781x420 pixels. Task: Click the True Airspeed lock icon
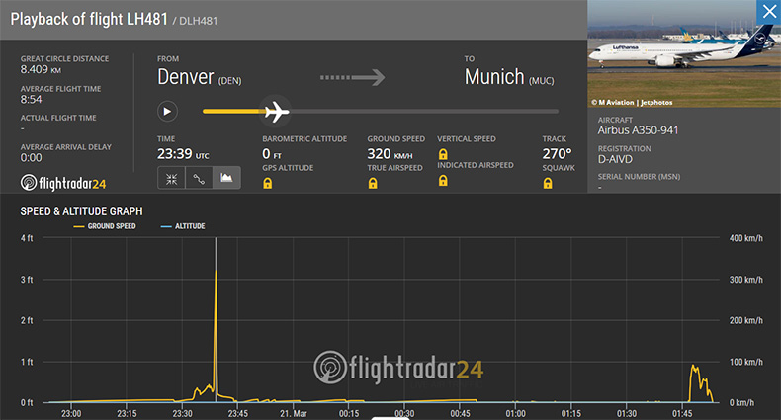click(374, 184)
